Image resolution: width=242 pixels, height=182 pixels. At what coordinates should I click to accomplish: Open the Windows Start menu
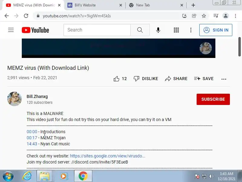(8, 176)
